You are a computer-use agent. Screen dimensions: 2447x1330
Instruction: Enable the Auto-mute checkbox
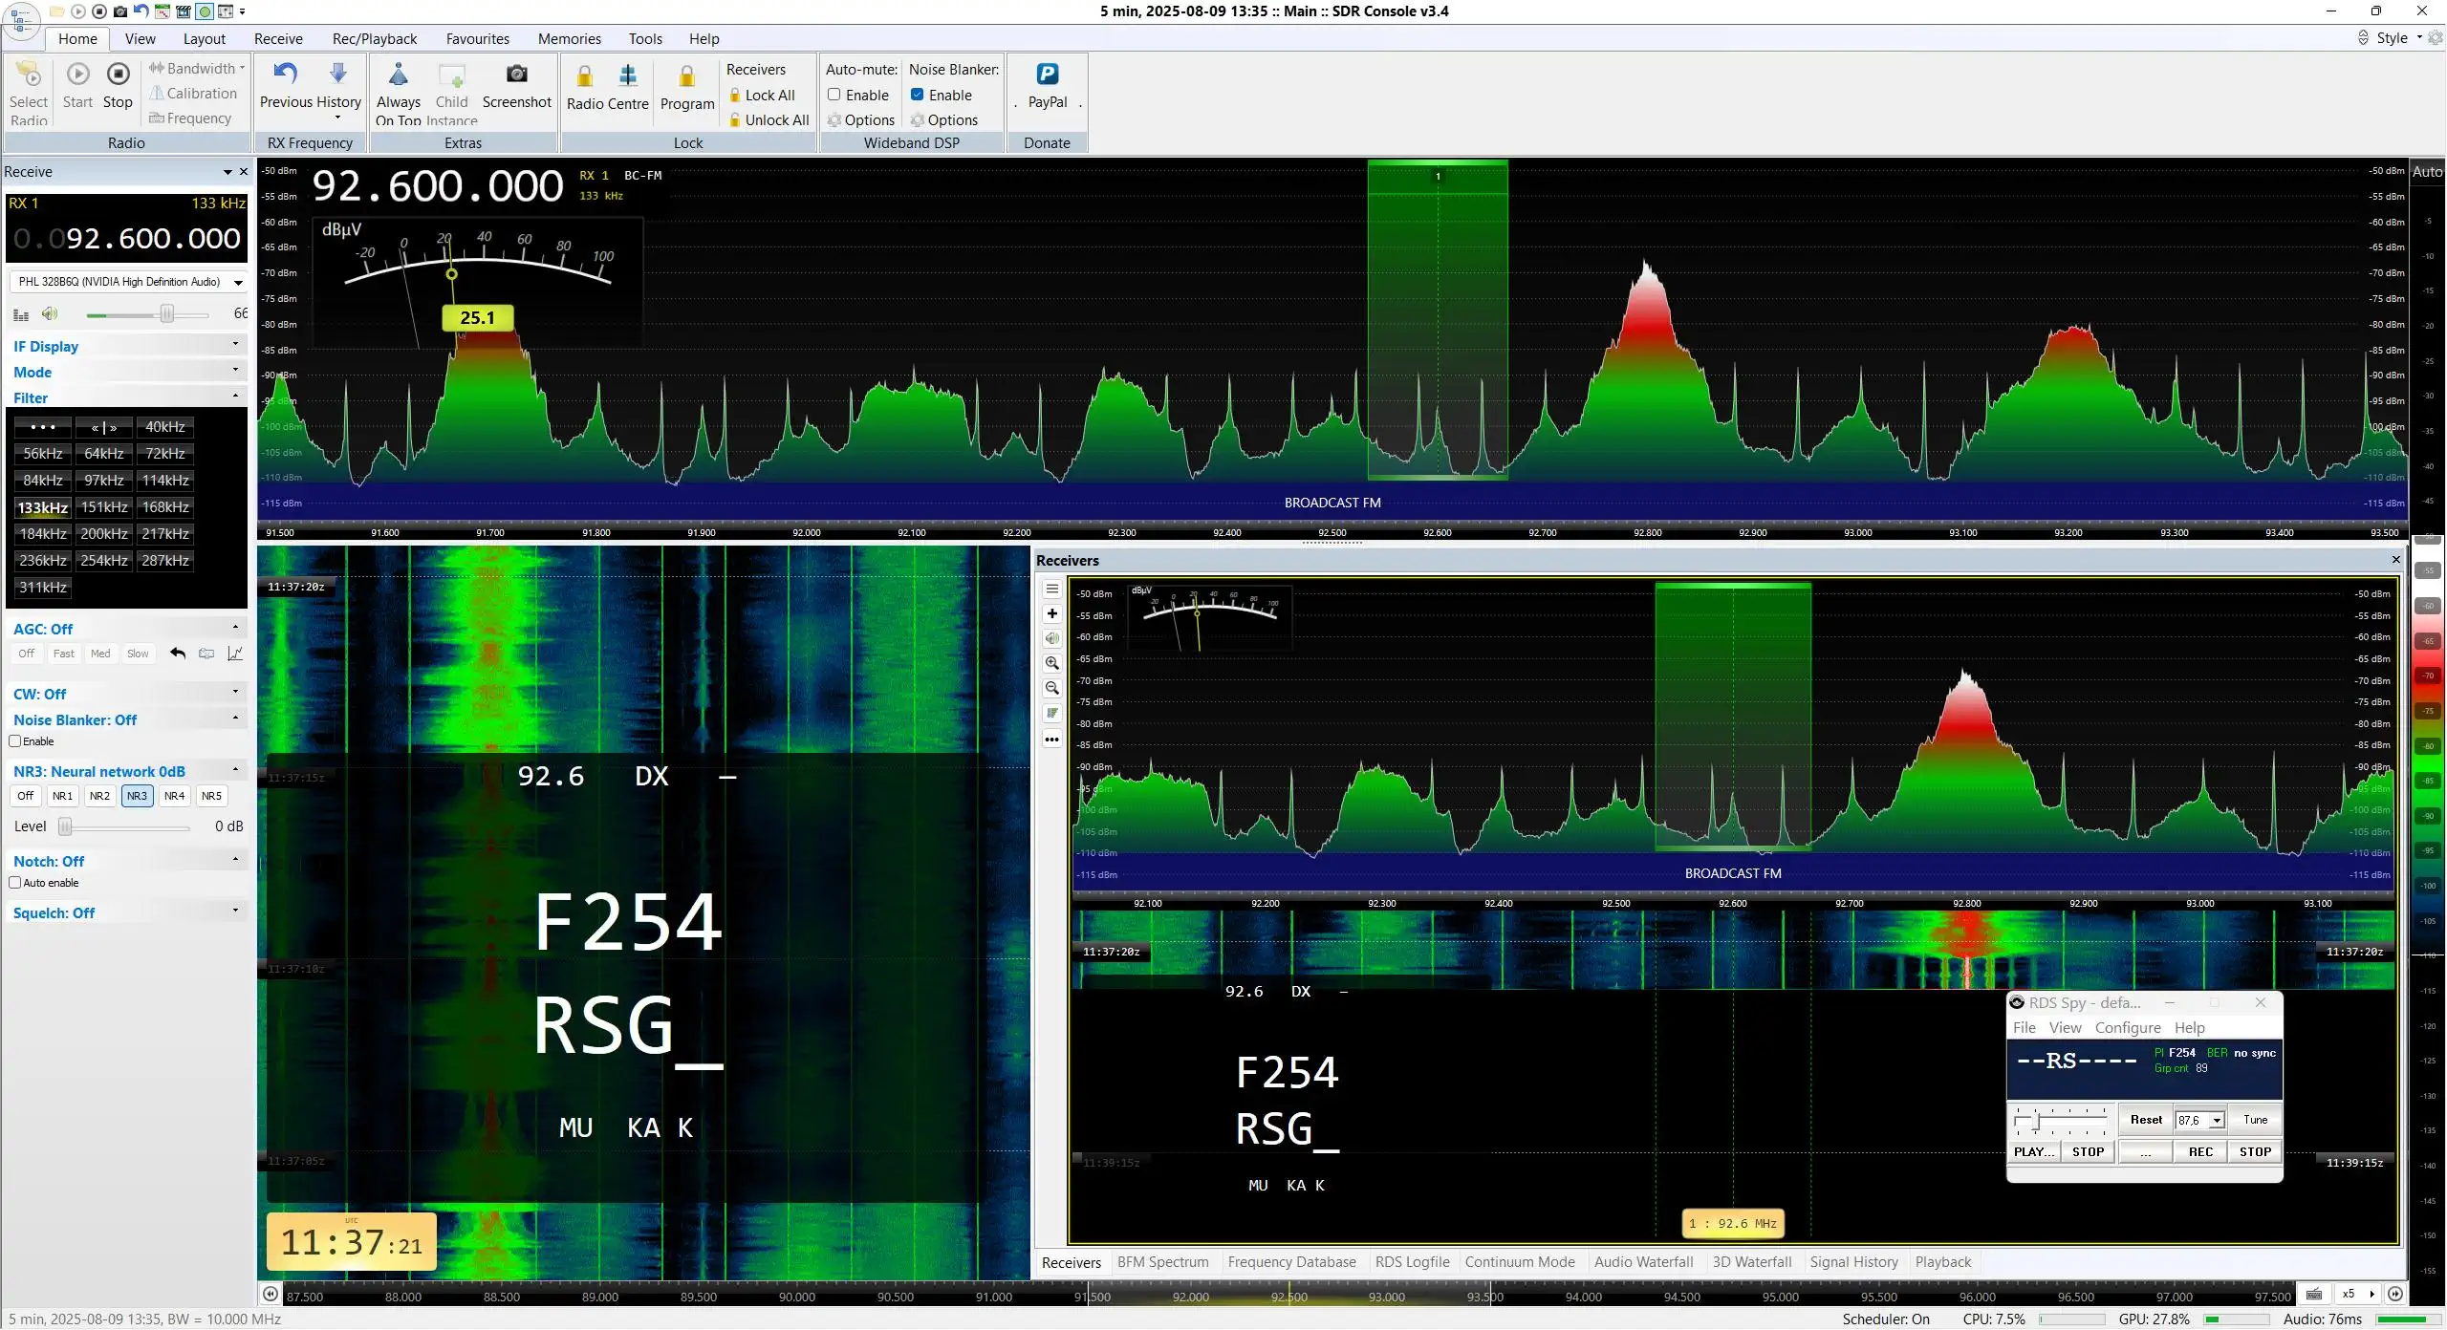pyautogui.click(x=834, y=95)
